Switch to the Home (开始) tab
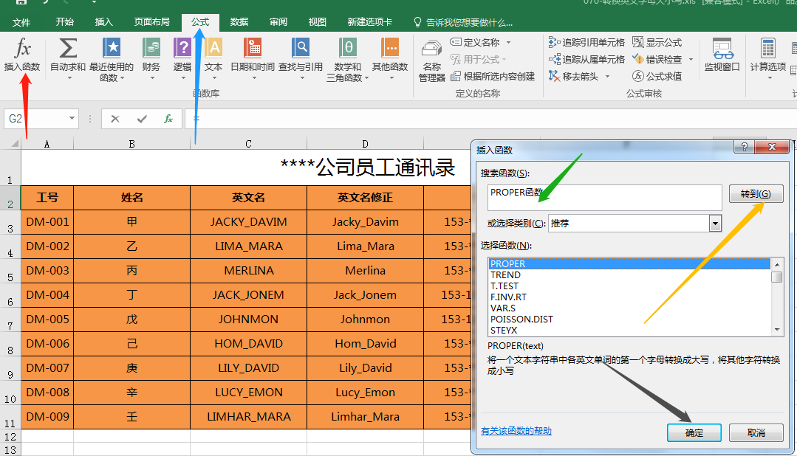 [x=64, y=22]
